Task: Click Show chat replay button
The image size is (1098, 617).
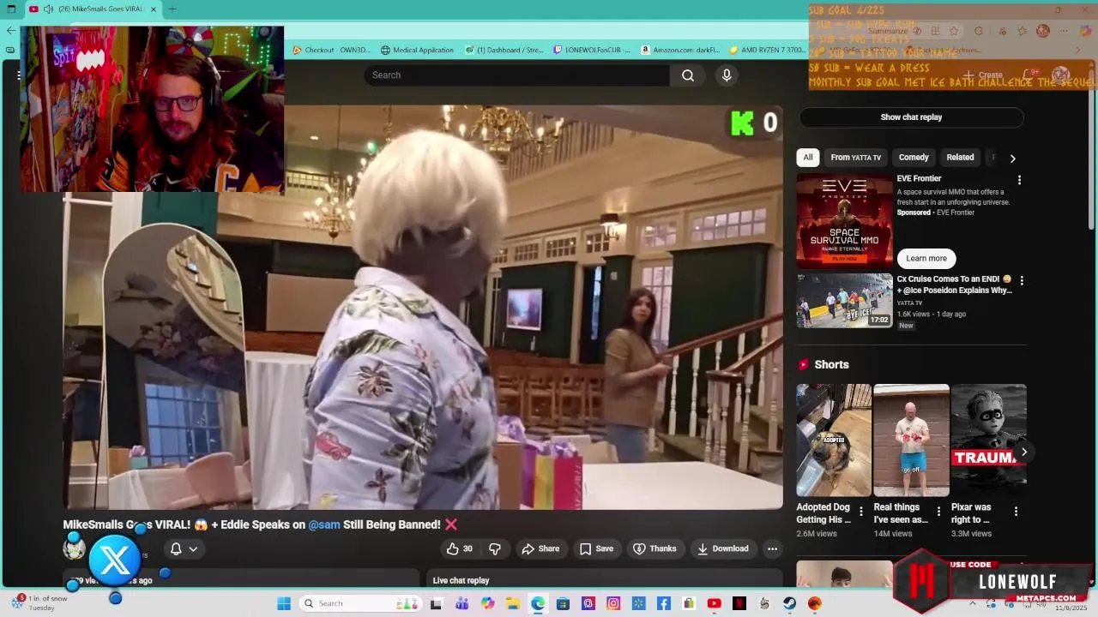Action: [911, 117]
